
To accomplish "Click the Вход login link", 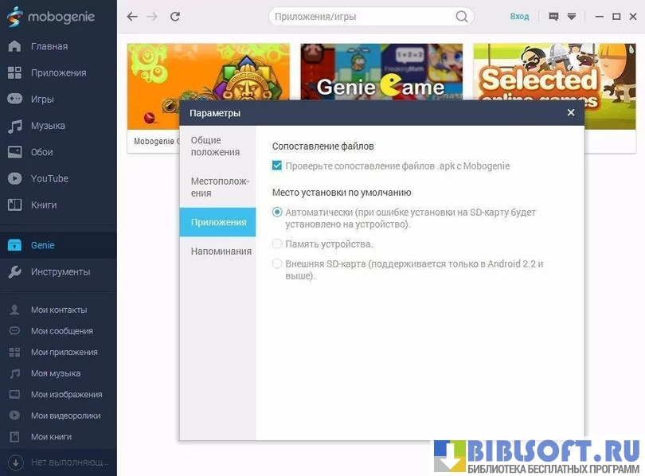I will coord(519,16).
